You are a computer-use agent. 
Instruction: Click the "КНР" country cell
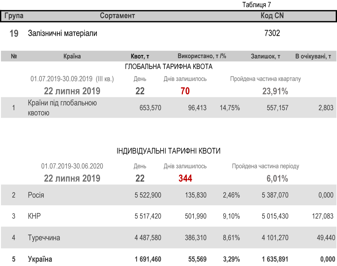pyautogui.click(x=34, y=216)
